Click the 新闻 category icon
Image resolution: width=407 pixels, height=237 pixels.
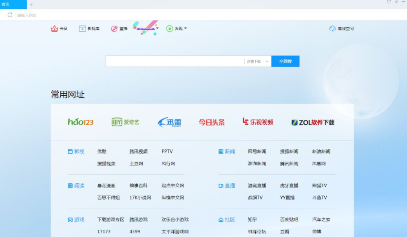221,152
